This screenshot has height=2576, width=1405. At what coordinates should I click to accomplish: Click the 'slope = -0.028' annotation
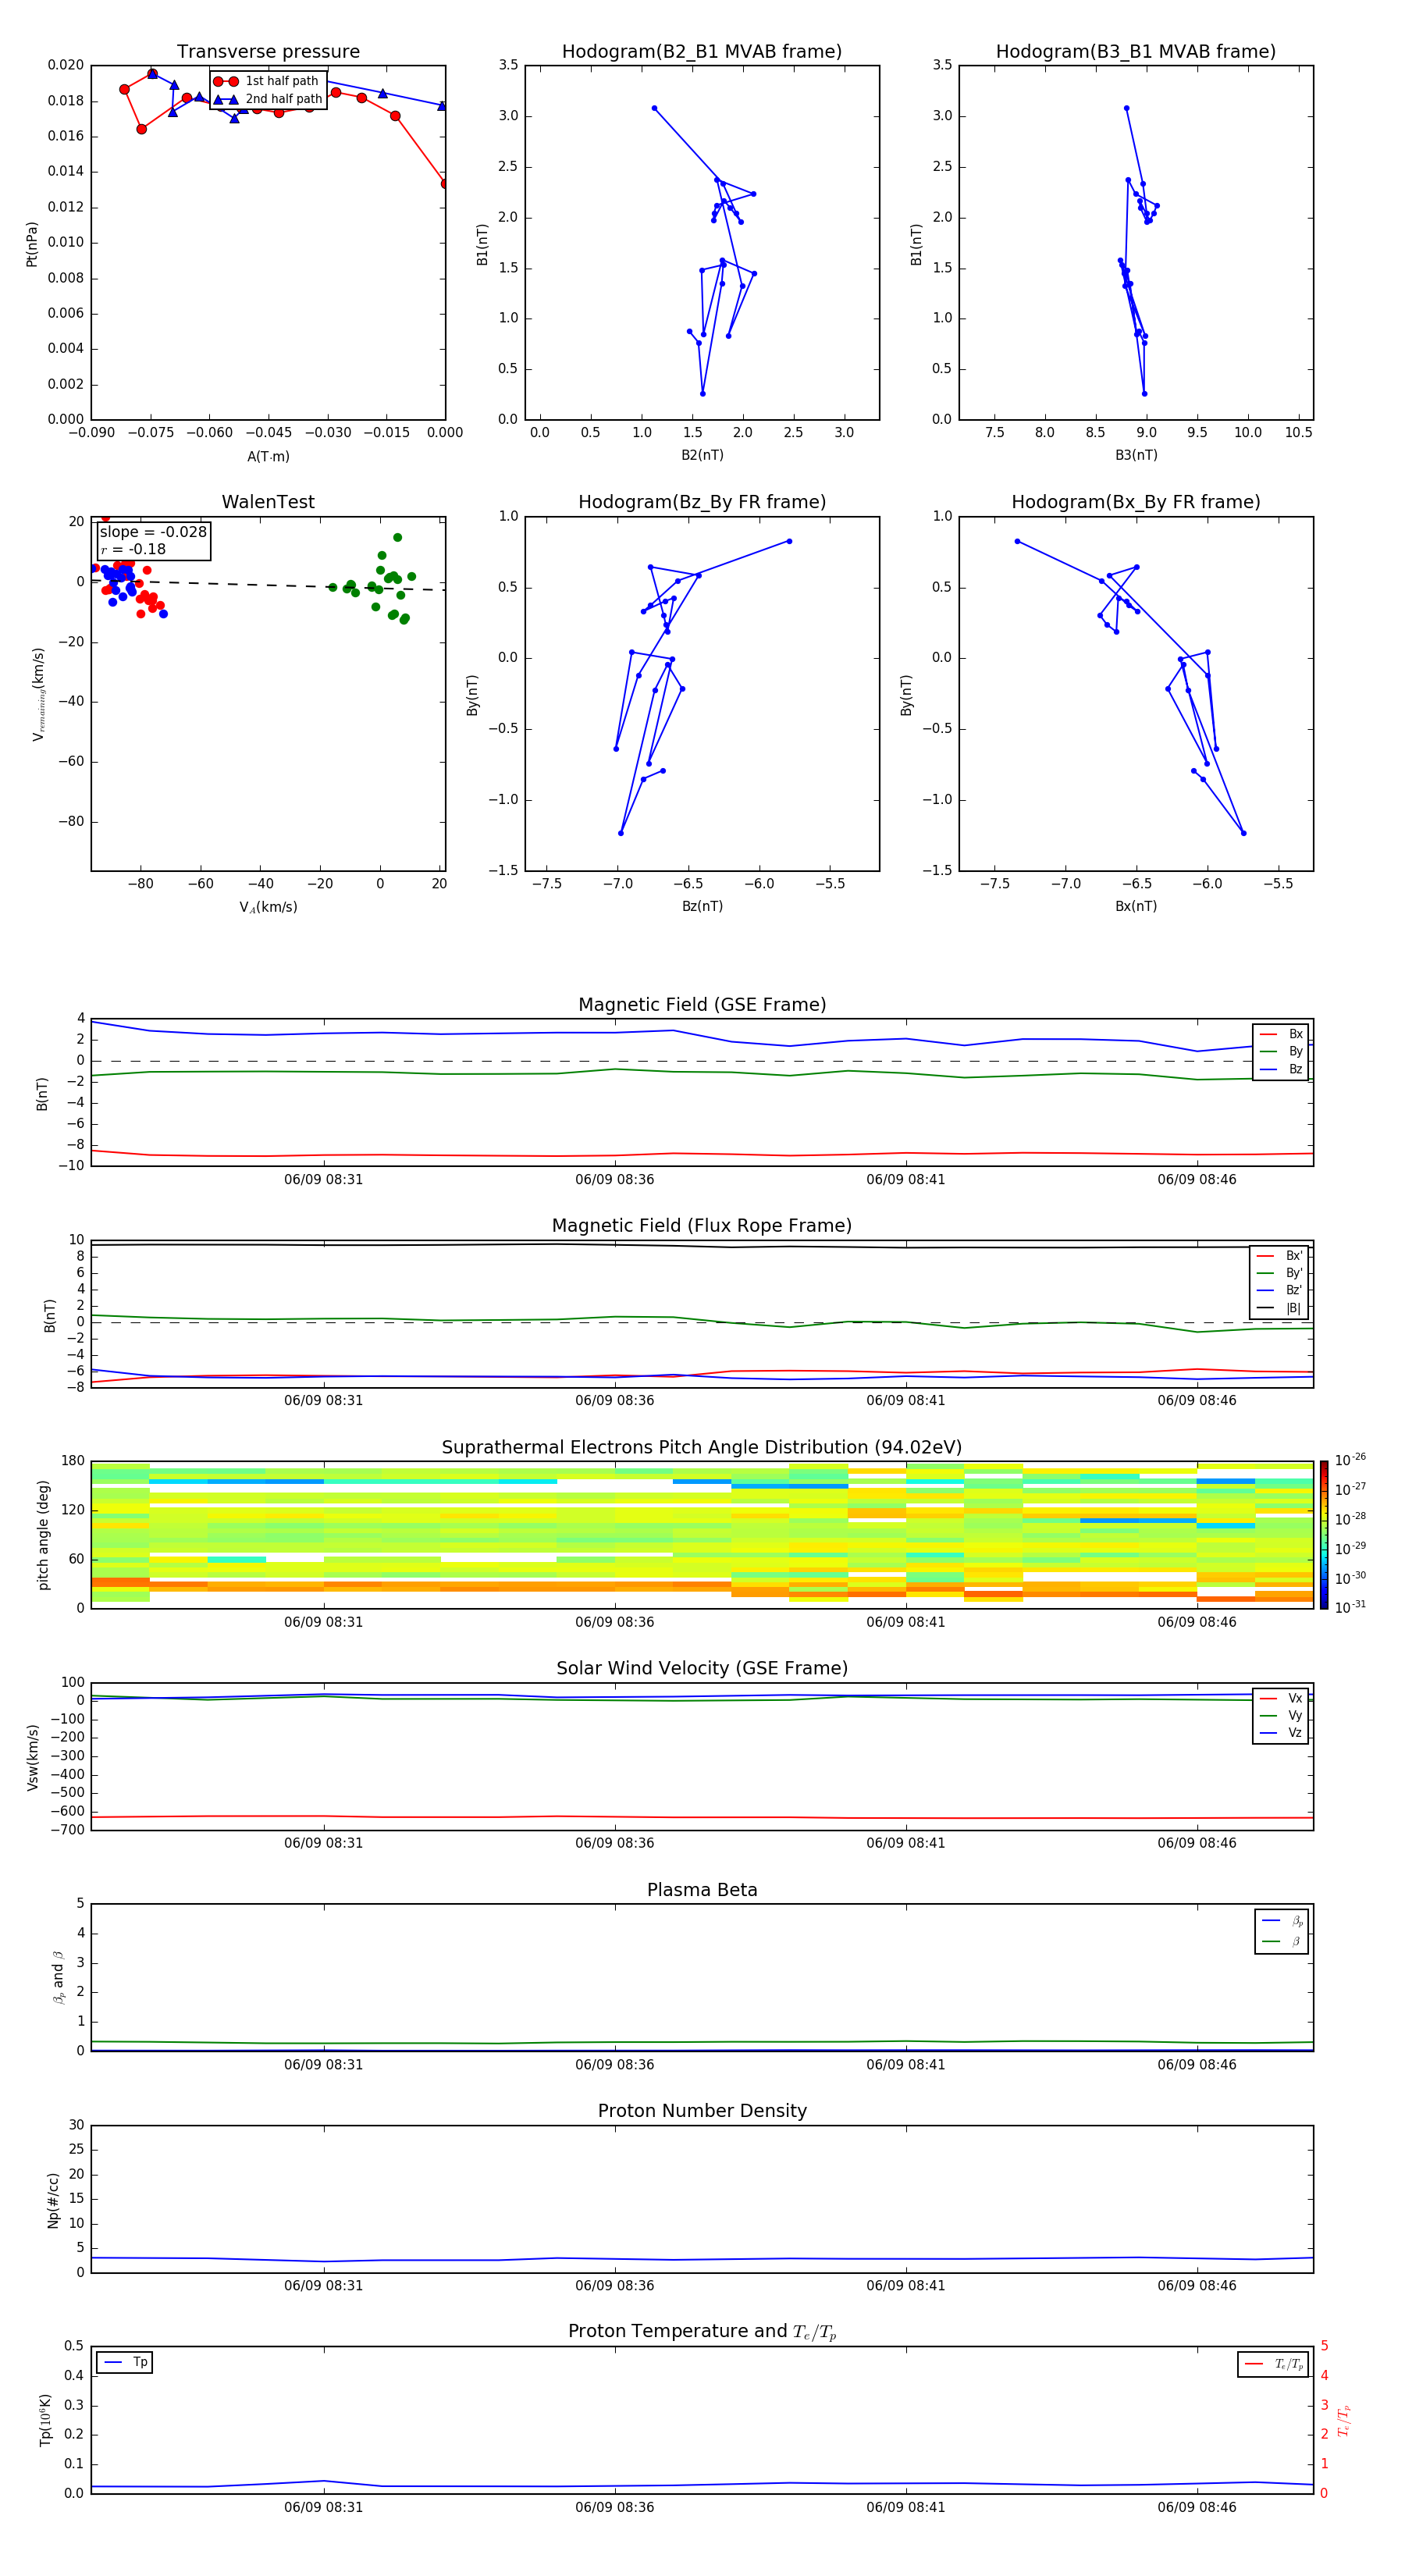[x=153, y=532]
